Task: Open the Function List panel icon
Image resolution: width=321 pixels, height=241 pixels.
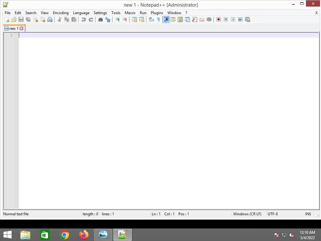Action: coord(195,19)
